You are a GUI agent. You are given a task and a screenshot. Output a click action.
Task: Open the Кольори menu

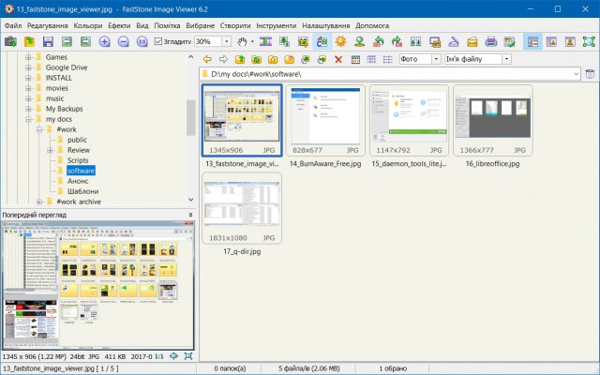pyautogui.click(x=88, y=25)
